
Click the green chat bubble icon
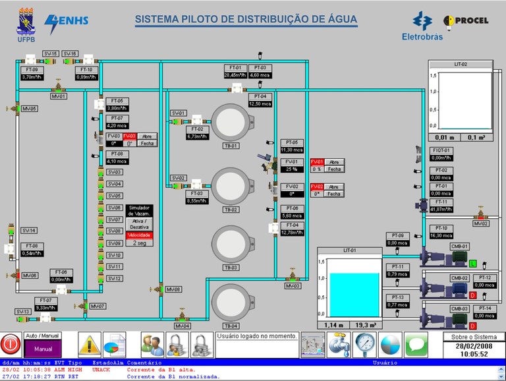416,343
